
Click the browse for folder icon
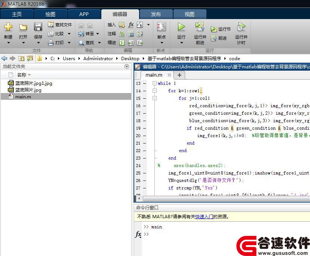30,58
